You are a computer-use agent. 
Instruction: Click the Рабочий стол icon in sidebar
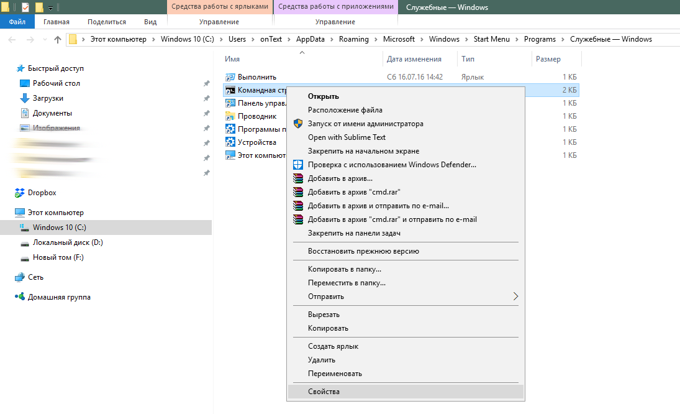[x=25, y=83]
